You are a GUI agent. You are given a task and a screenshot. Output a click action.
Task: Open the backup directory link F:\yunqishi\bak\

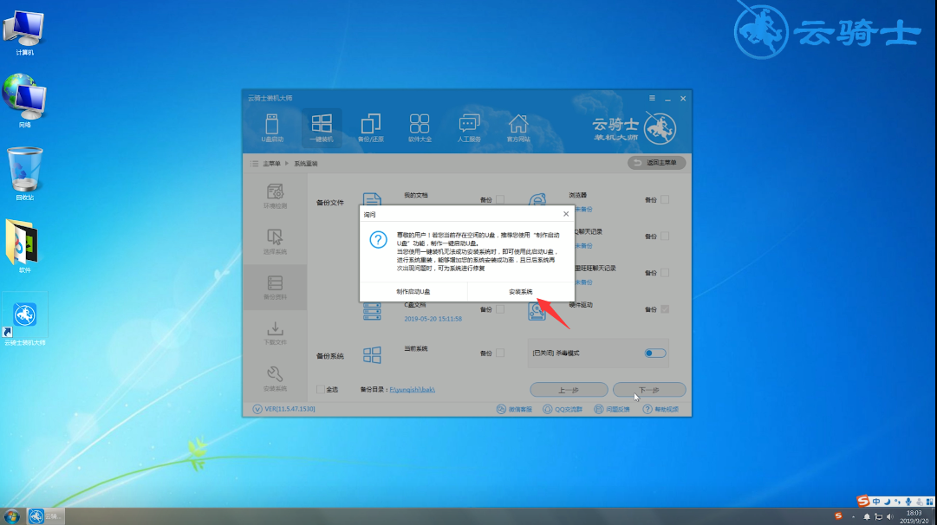tap(413, 390)
